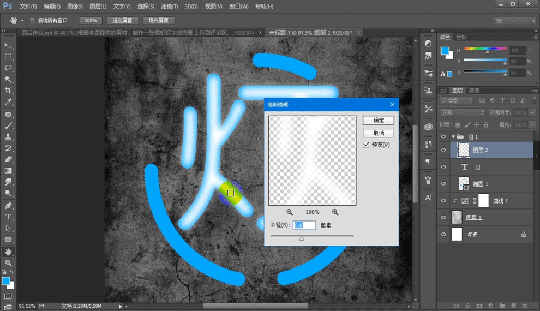Select the Ellipse shape tool
Viewport: 540px width, 311px height.
point(8,240)
